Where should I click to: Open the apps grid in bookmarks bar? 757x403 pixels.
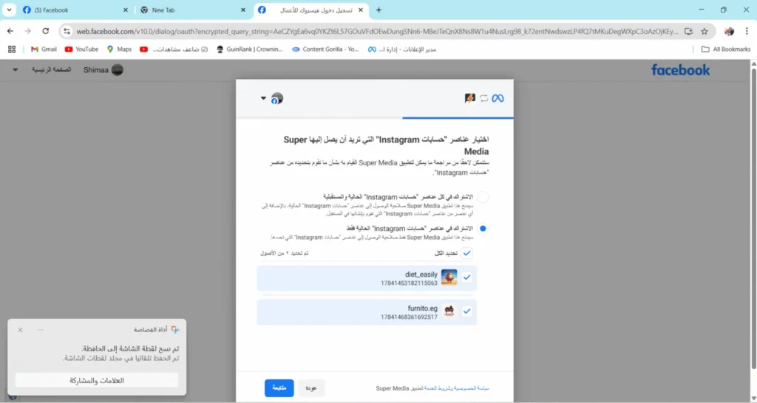pyautogui.click(x=12, y=49)
